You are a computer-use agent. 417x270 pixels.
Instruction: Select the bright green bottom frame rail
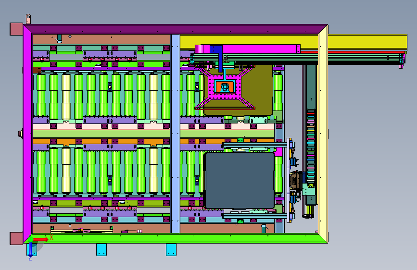coord(176,238)
